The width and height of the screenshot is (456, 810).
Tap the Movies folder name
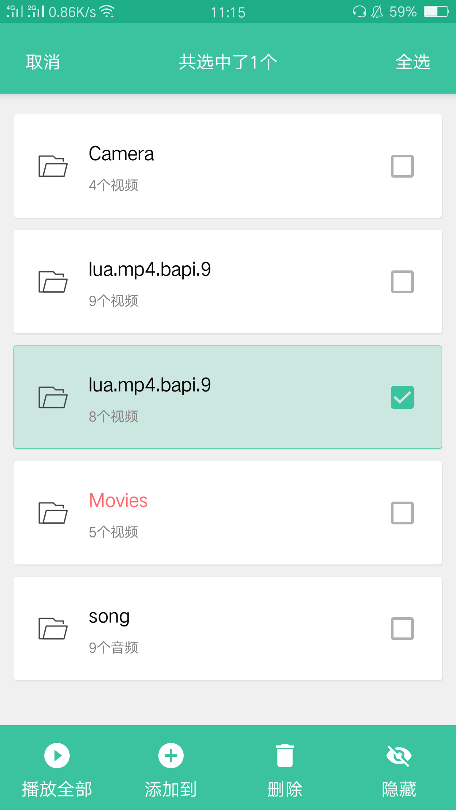(118, 500)
